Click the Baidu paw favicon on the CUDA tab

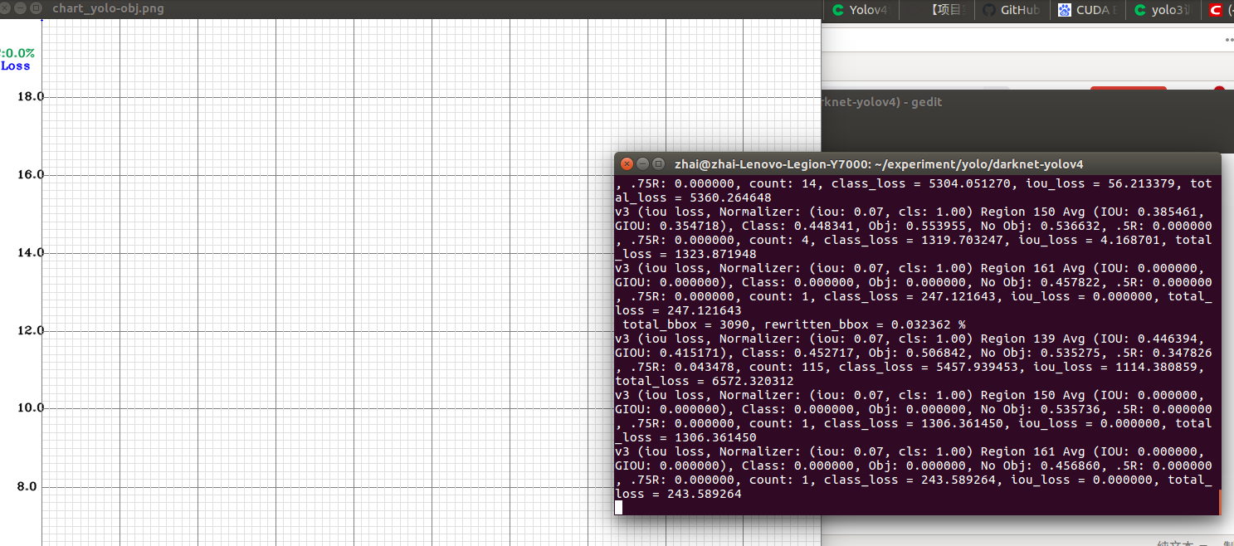[x=1065, y=10]
